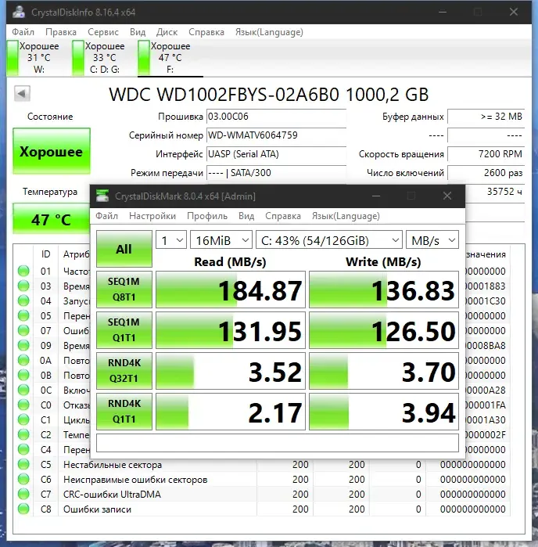Click the CrystalDiskInfo title bar app icon
The height and width of the screenshot is (547, 538).
tap(19, 13)
